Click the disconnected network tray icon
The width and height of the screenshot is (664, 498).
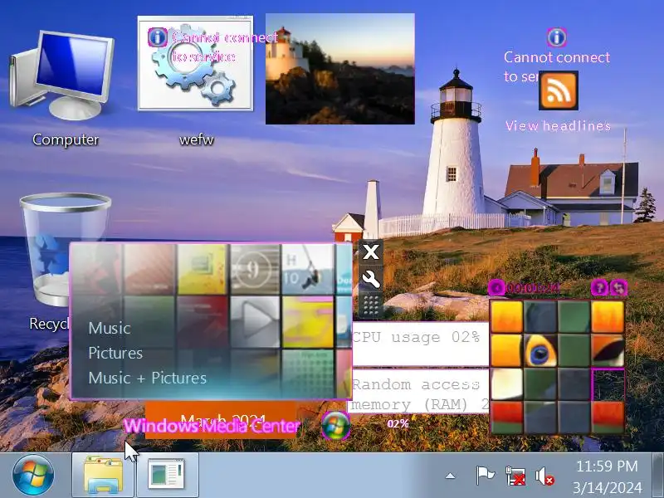515,476
